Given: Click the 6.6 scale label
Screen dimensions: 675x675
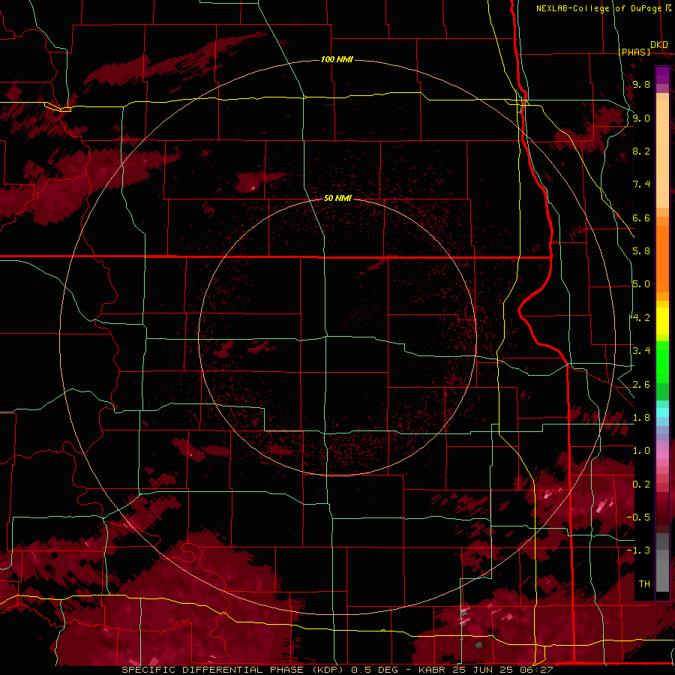Looking at the screenshot, I should [x=641, y=217].
